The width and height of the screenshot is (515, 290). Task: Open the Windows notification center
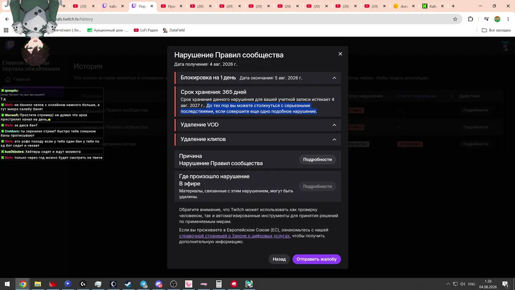(x=505, y=284)
